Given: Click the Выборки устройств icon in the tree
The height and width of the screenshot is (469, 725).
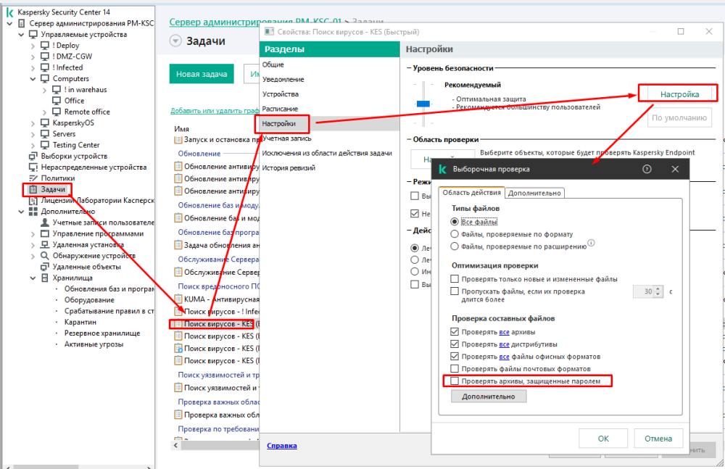Looking at the screenshot, I should point(32,156).
